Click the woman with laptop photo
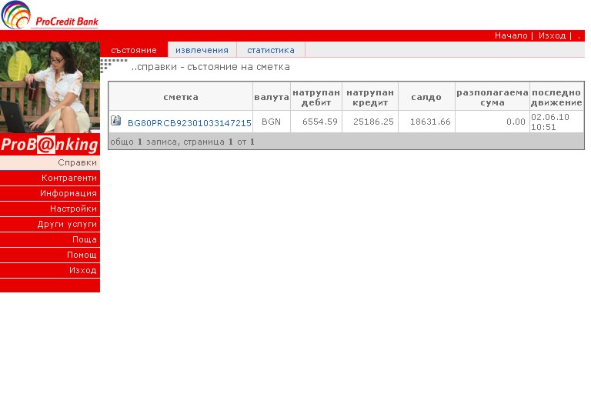Viewport: 591px width, 394px height. [50, 87]
